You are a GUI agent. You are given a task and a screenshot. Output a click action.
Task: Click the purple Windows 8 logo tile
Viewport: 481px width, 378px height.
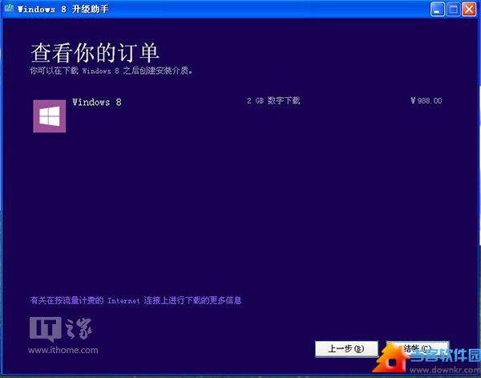click(50, 116)
